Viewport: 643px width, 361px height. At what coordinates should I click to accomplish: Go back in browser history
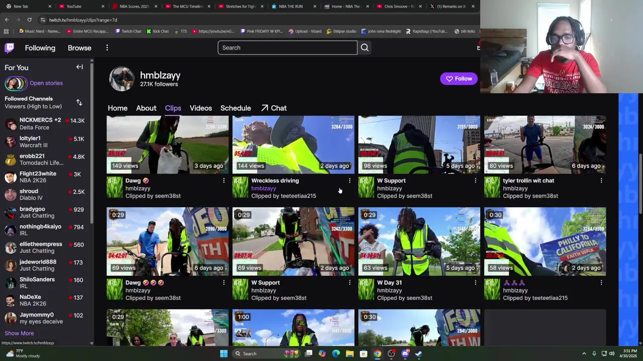pyautogui.click(x=7, y=20)
